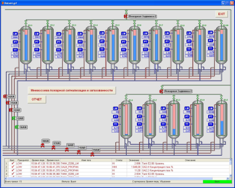Screen dimensions: 235x188
Task: Sort alarms by the Статус column header
Action: [x=119, y=160]
